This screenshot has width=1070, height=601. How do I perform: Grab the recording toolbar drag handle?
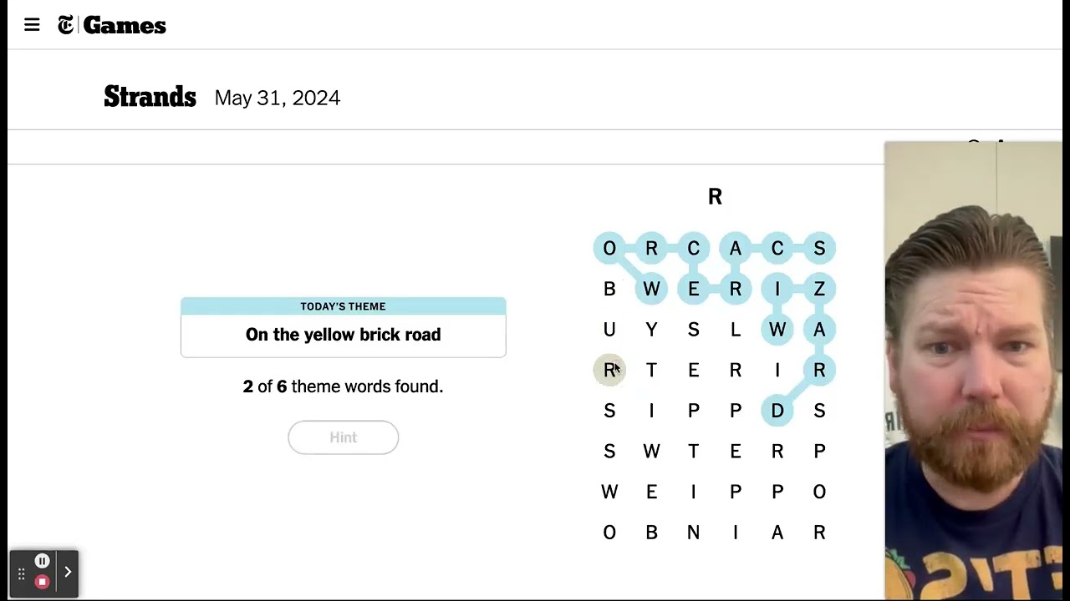click(21, 574)
